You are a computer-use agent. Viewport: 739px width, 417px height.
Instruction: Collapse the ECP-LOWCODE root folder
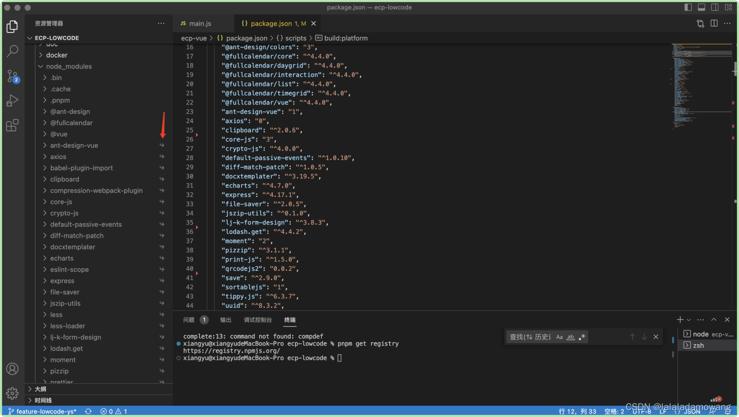click(x=99, y=38)
